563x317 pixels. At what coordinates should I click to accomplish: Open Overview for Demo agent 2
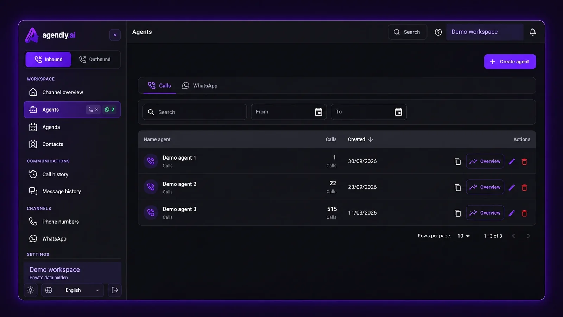pyautogui.click(x=485, y=187)
